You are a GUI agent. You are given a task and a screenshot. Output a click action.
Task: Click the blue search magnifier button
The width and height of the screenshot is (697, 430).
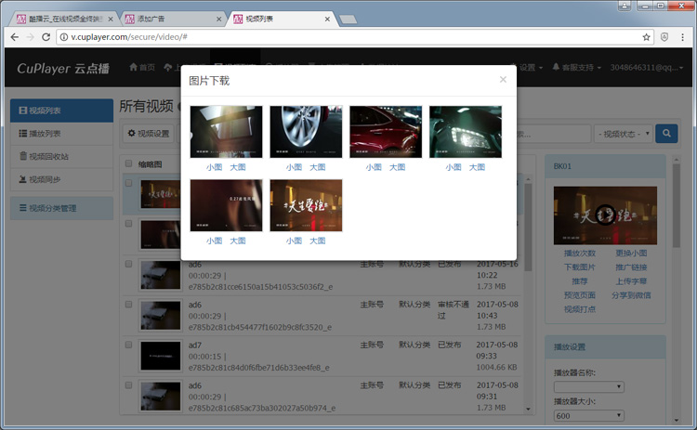coord(666,134)
